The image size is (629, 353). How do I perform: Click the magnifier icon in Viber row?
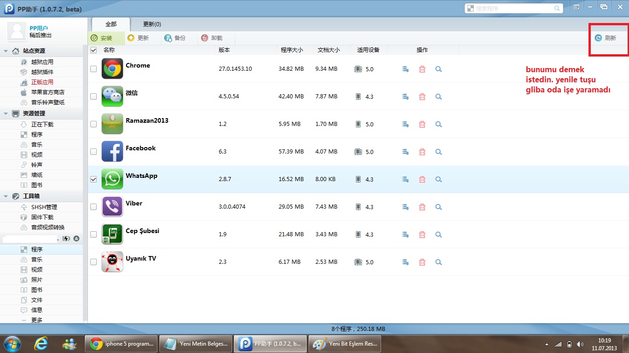pos(438,207)
